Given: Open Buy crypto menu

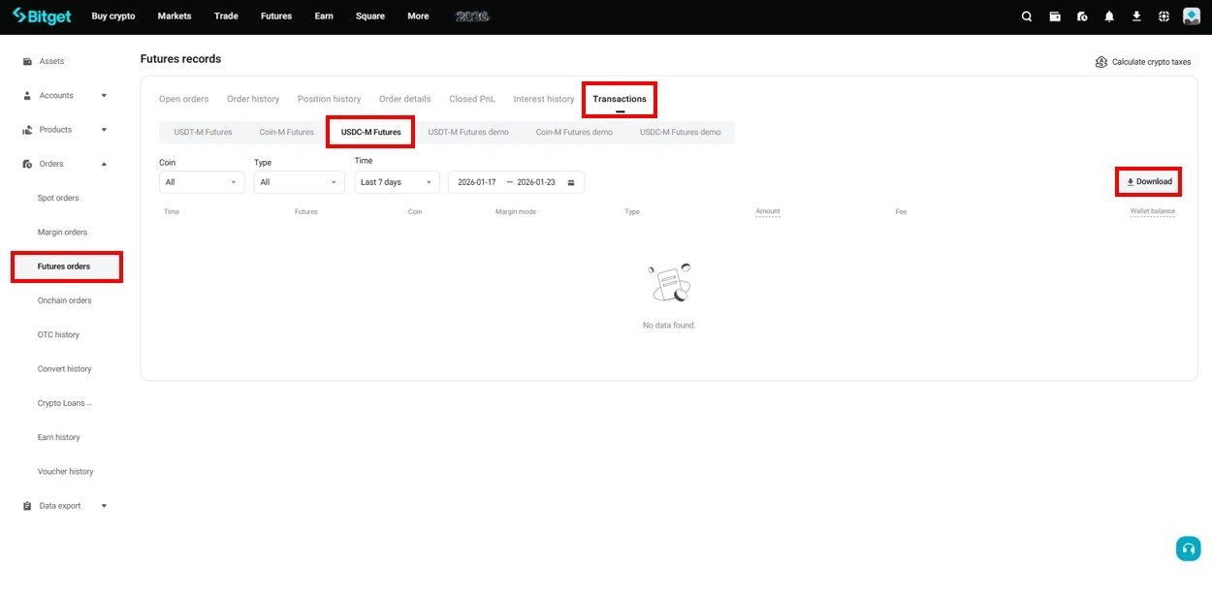Looking at the screenshot, I should pos(113,16).
